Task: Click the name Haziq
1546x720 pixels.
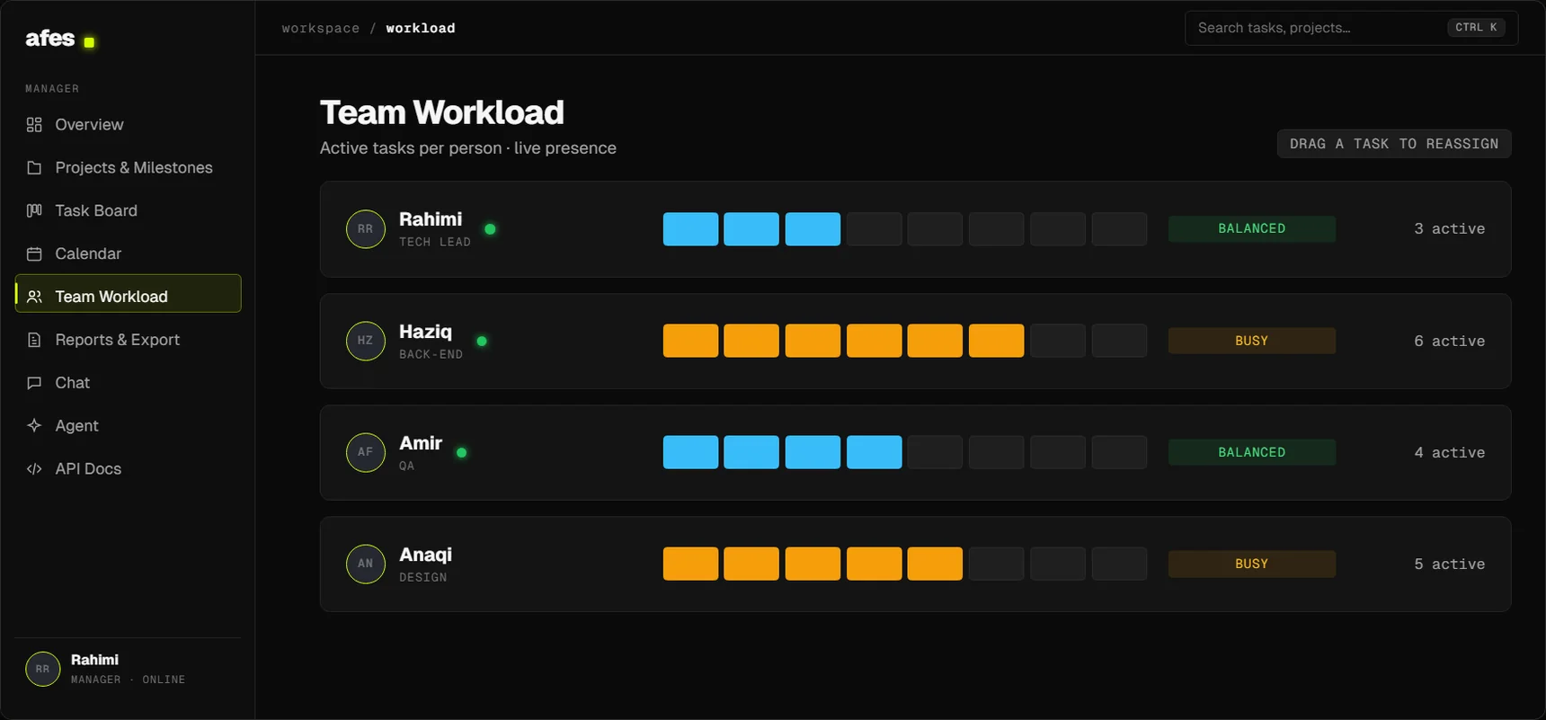Action: click(x=426, y=332)
